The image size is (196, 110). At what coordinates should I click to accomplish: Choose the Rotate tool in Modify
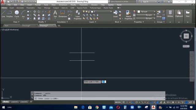(39, 12)
